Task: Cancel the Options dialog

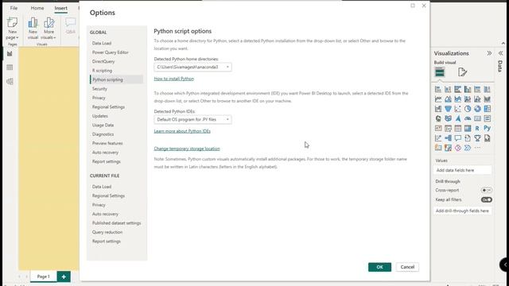Action: [x=407, y=267]
